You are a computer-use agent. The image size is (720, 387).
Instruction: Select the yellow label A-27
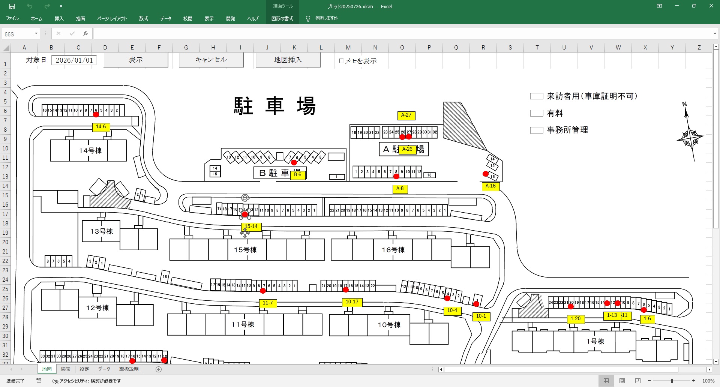(406, 115)
